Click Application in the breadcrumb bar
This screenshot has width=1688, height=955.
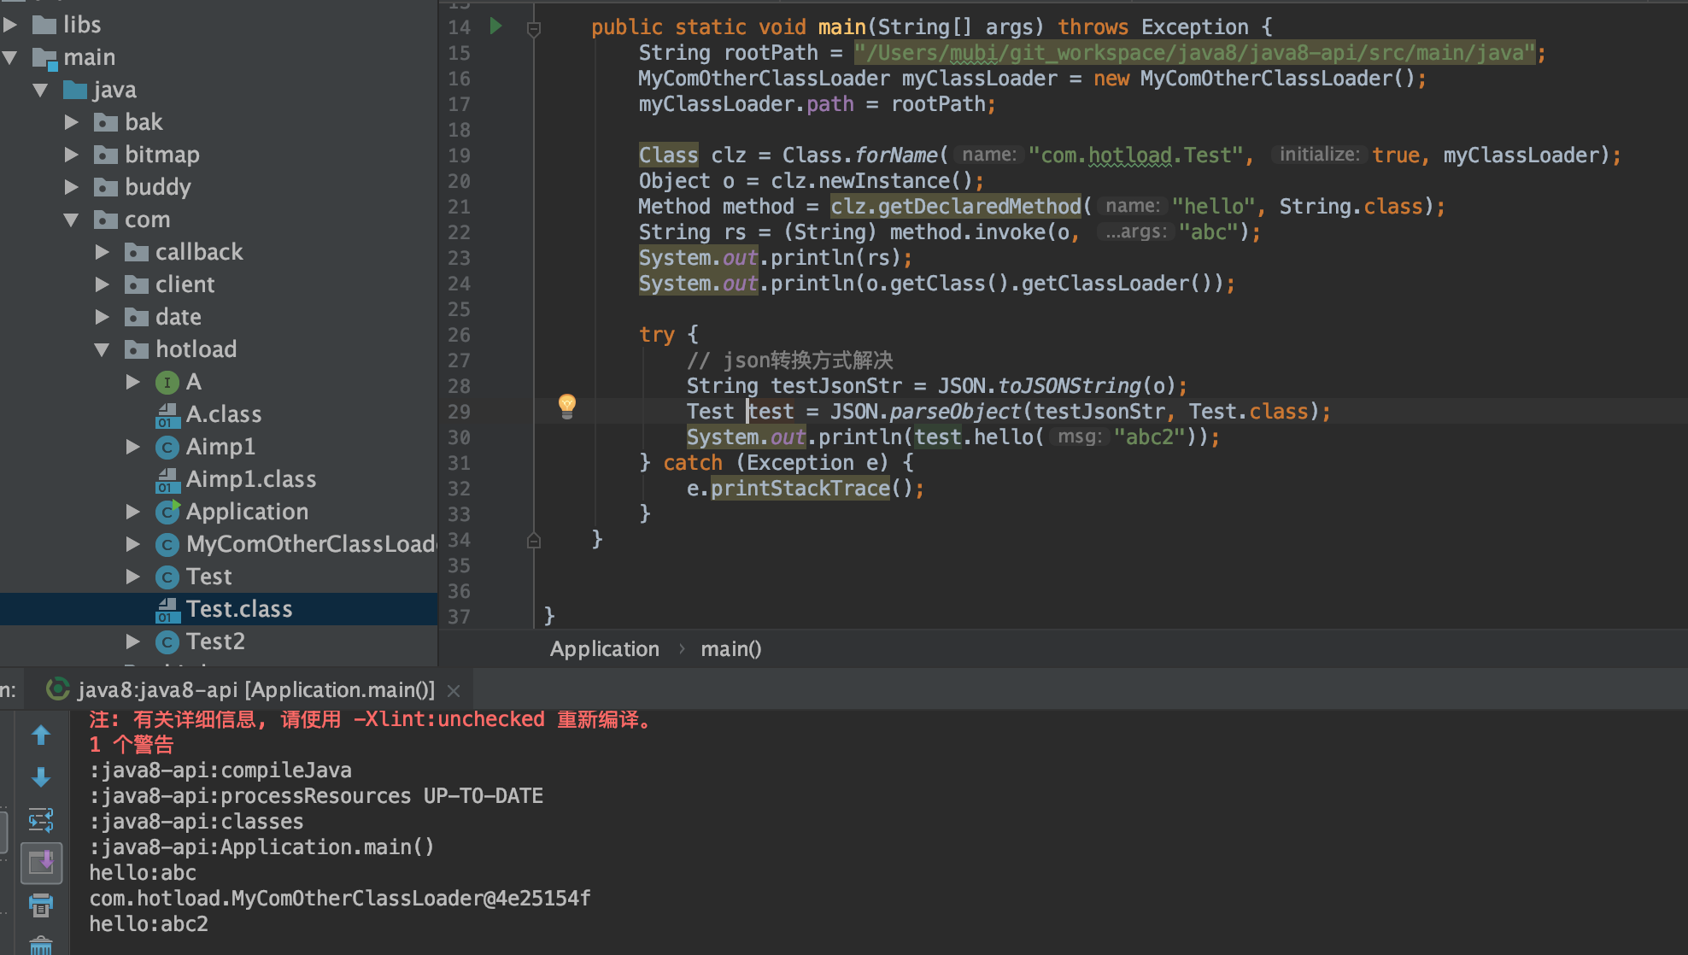(604, 648)
